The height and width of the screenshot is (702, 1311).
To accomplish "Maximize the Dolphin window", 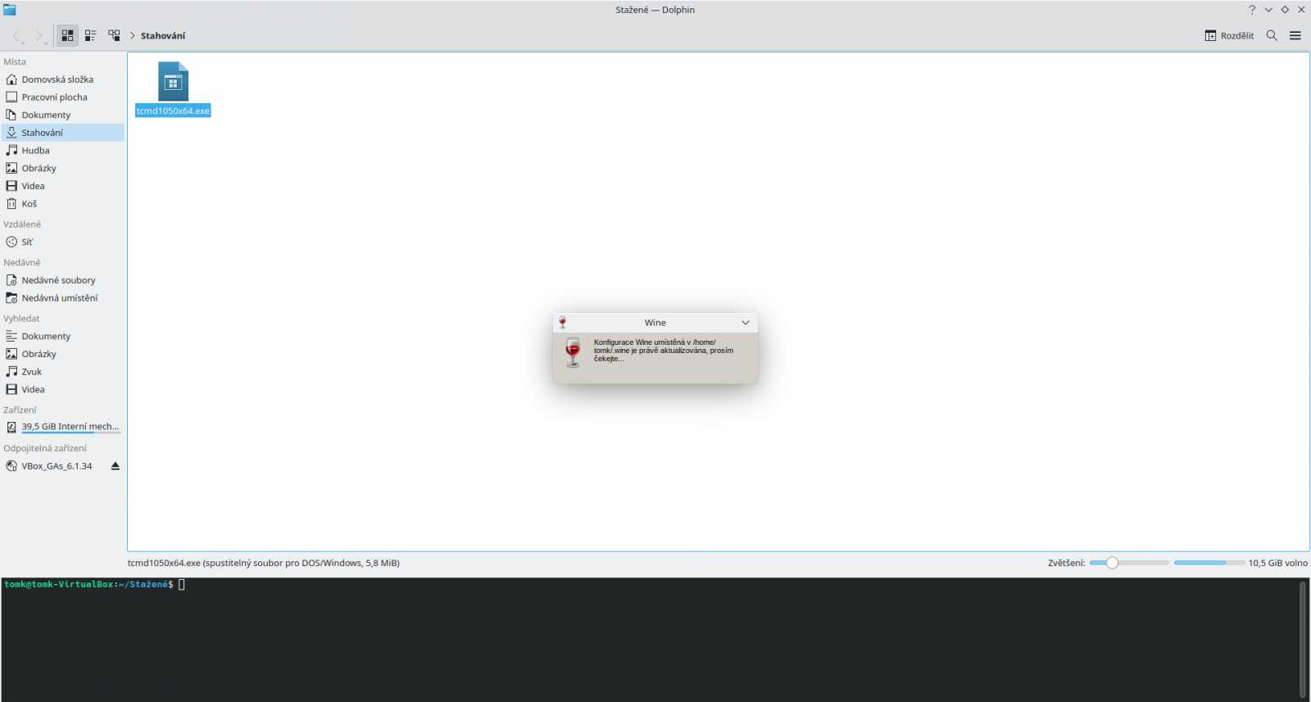I will tap(1285, 10).
